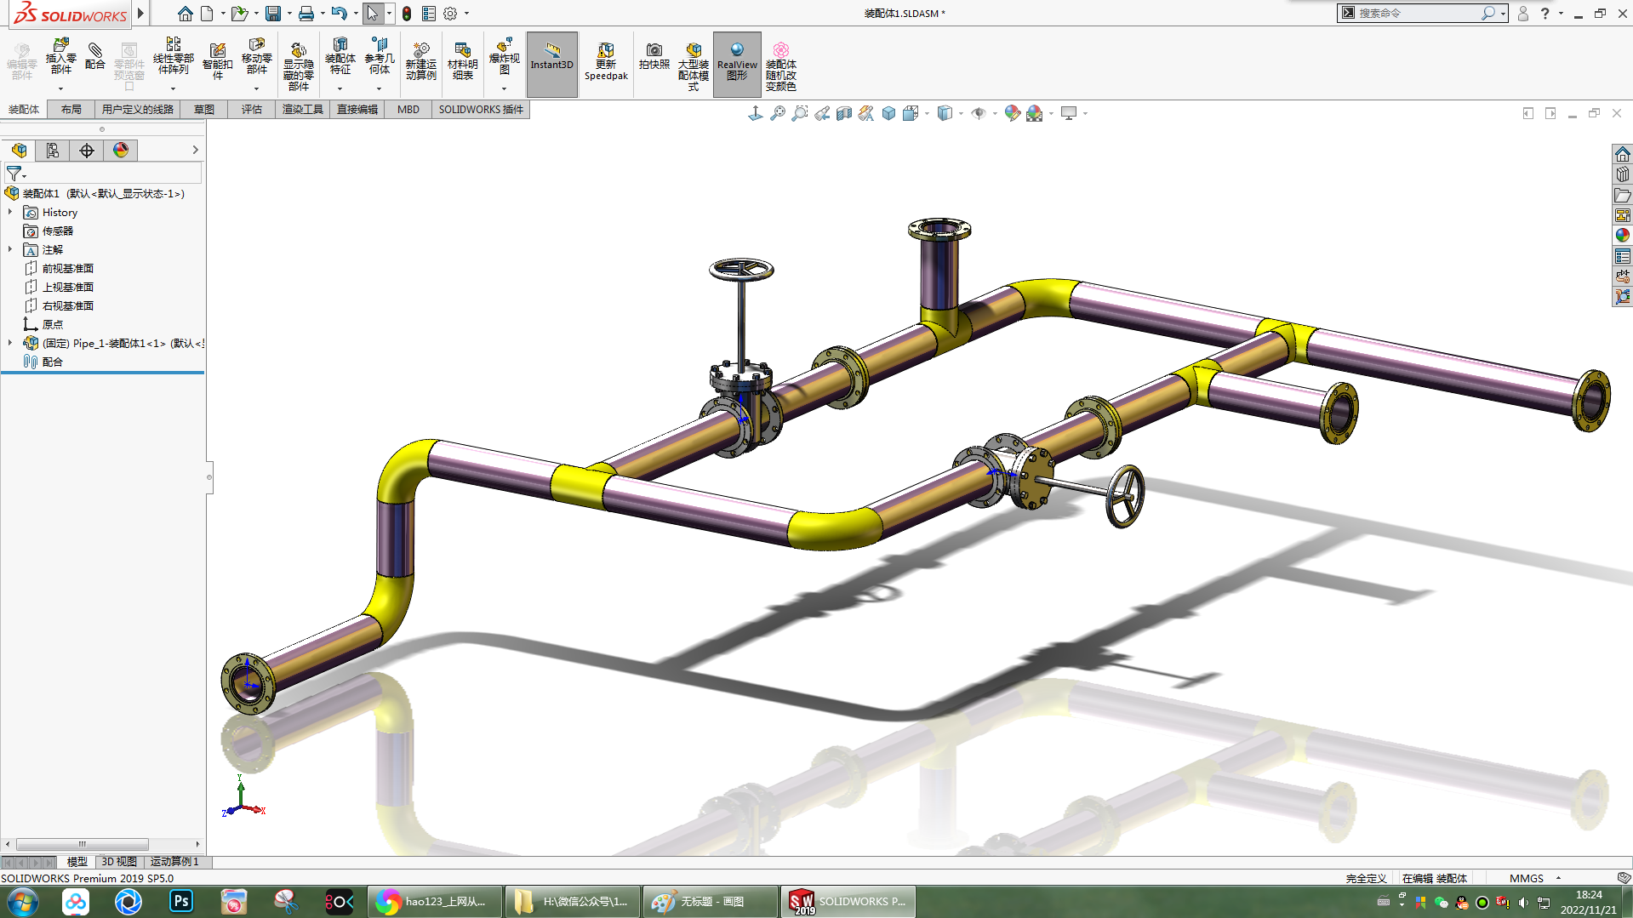This screenshot has height=918, width=1633.
Task: Open the Zoom to Fit view tool
Action: click(778, 113)
